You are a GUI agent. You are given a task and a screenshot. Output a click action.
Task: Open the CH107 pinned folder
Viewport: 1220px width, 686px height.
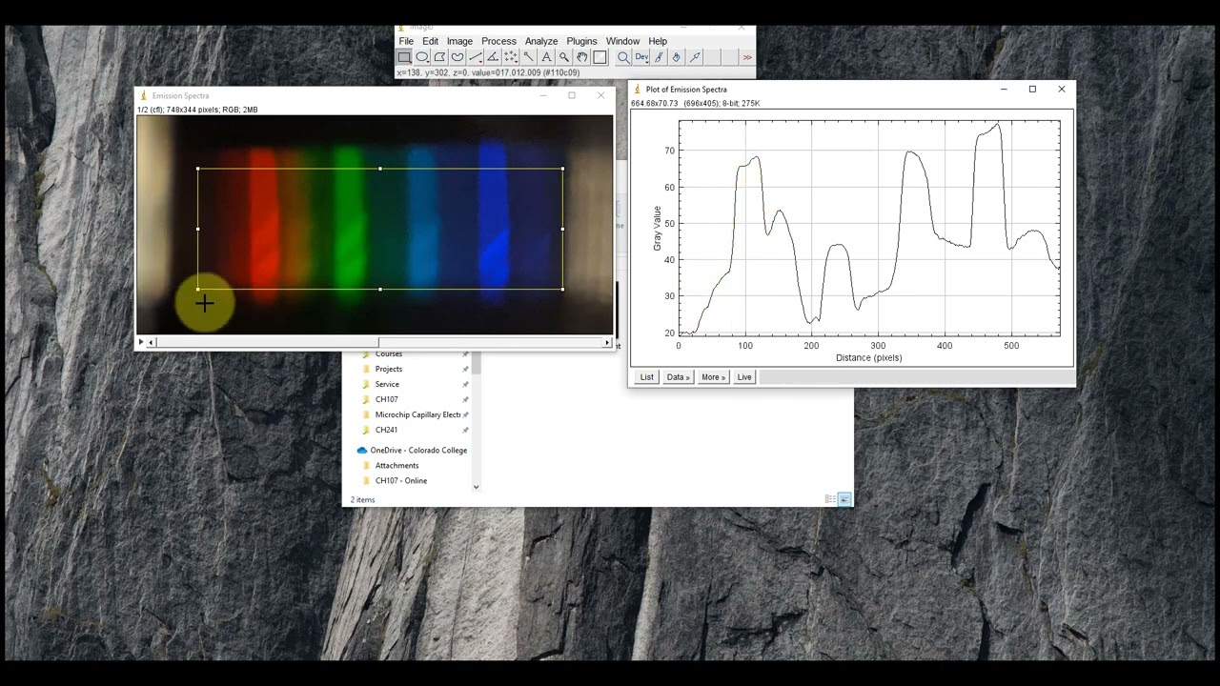point(386,399)
